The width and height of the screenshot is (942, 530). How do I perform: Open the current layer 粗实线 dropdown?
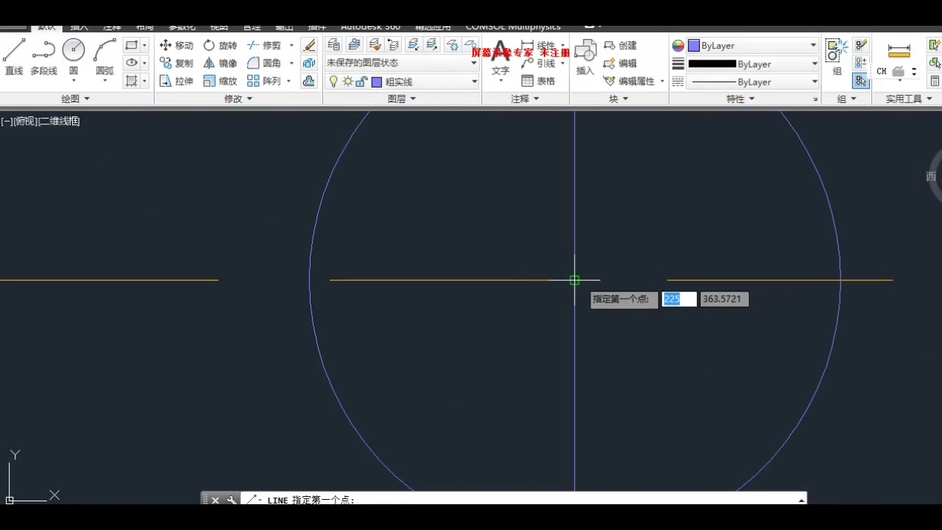tap(402, 82)
